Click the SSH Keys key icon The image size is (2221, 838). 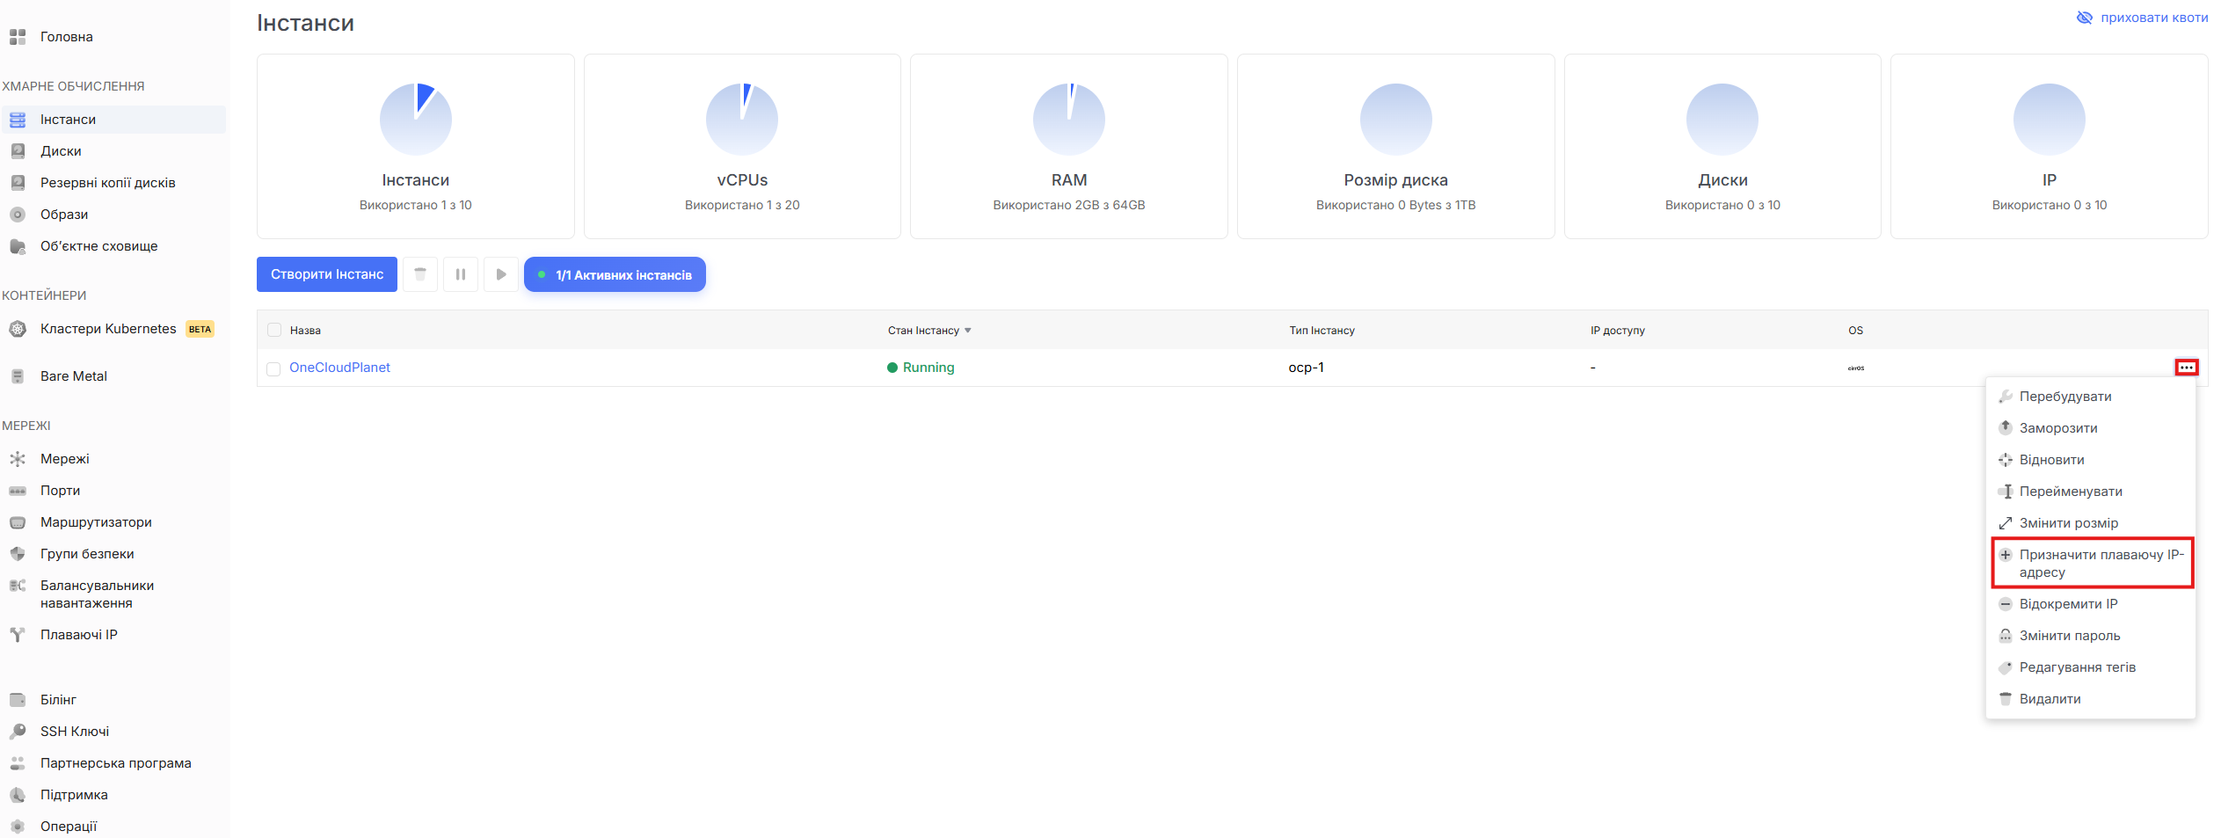(18, 732)
